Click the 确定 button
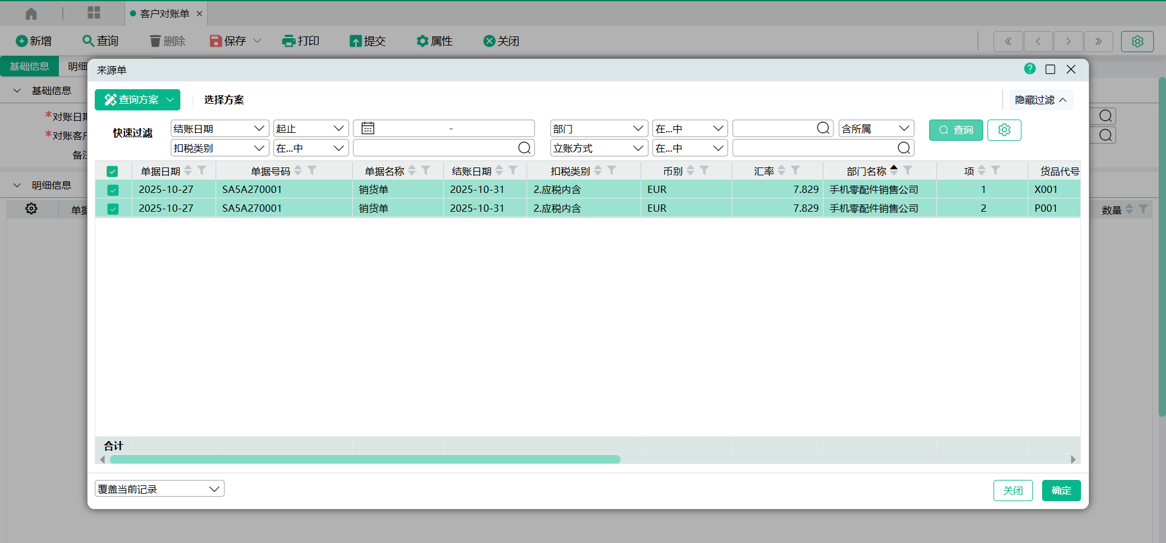 [1061, 490]
